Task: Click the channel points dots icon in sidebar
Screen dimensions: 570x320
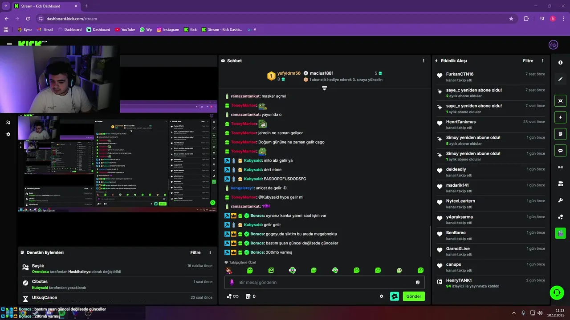Action: coord(560,217)
